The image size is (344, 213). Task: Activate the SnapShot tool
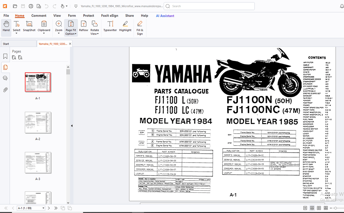click(29, 26)
